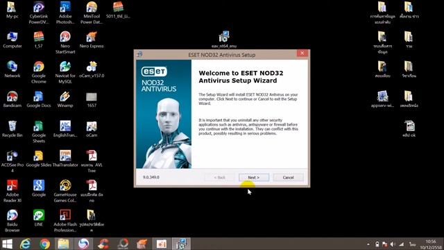Select the Recycle Bin icon
This screenshot has height=250, width=444.
(x=12, y=129)
